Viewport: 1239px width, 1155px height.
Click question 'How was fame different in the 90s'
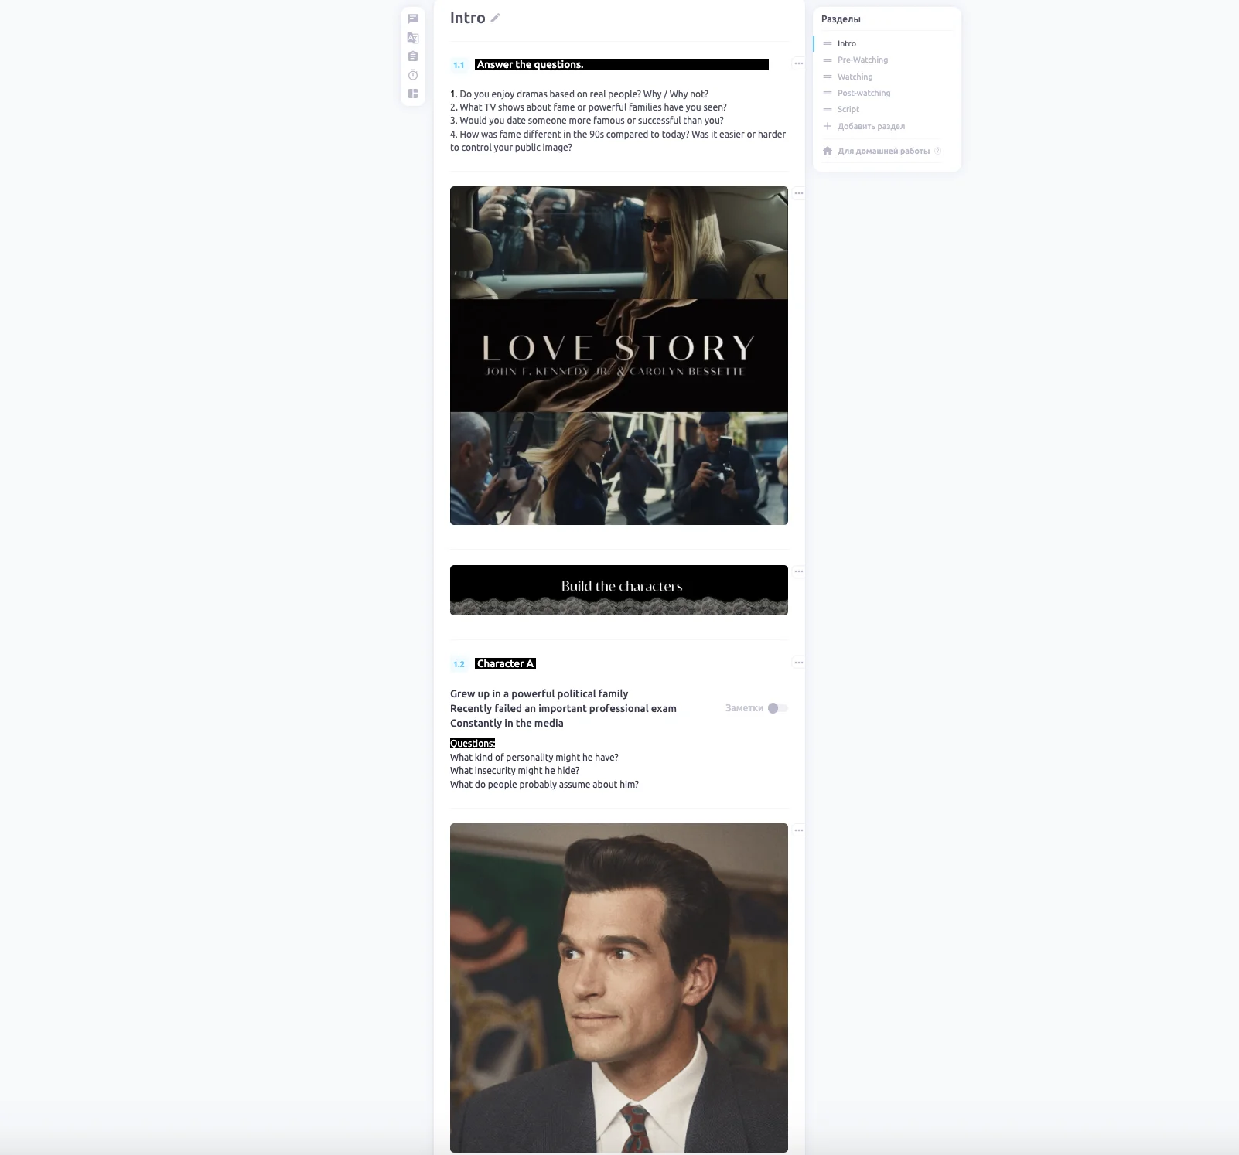(x=618, y=141)
